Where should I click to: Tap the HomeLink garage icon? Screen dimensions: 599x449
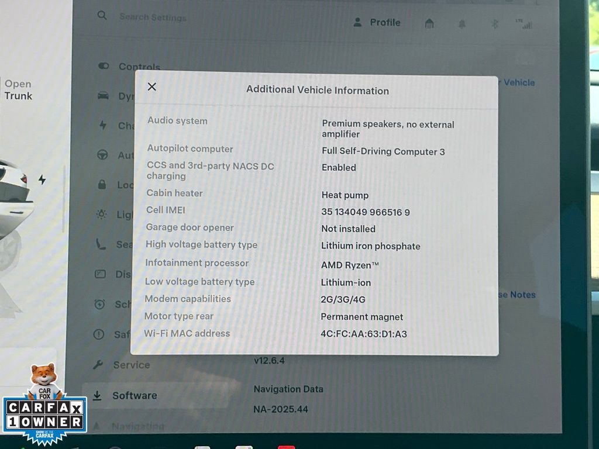click(429, 23)
